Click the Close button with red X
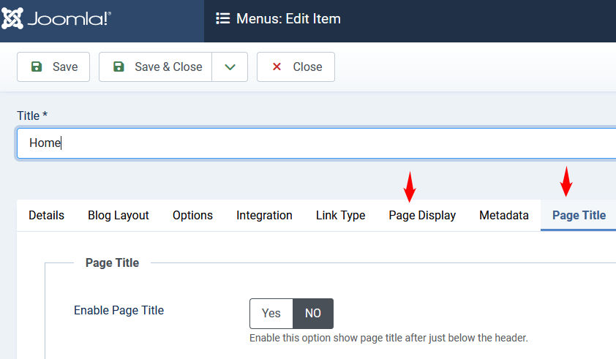Image resolution: width=616 pixels, height=359 pixels. pyautogui.click(x=296, y=67)
